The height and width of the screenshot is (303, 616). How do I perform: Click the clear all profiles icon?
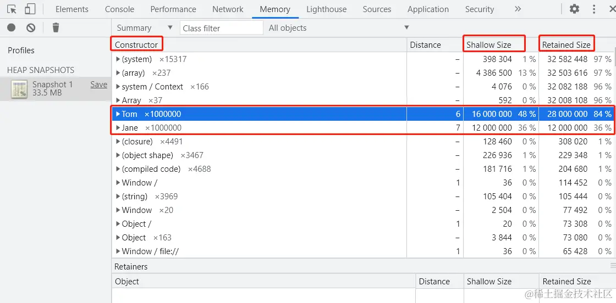click(31, 27)
